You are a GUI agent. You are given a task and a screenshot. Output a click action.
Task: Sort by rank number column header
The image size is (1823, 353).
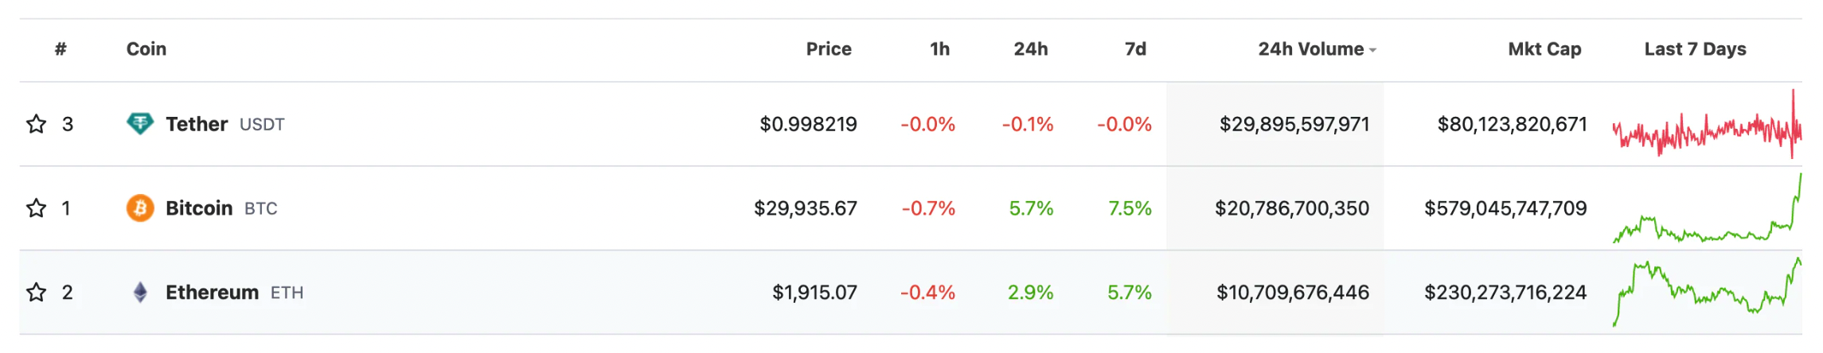(x=61, y=49)
